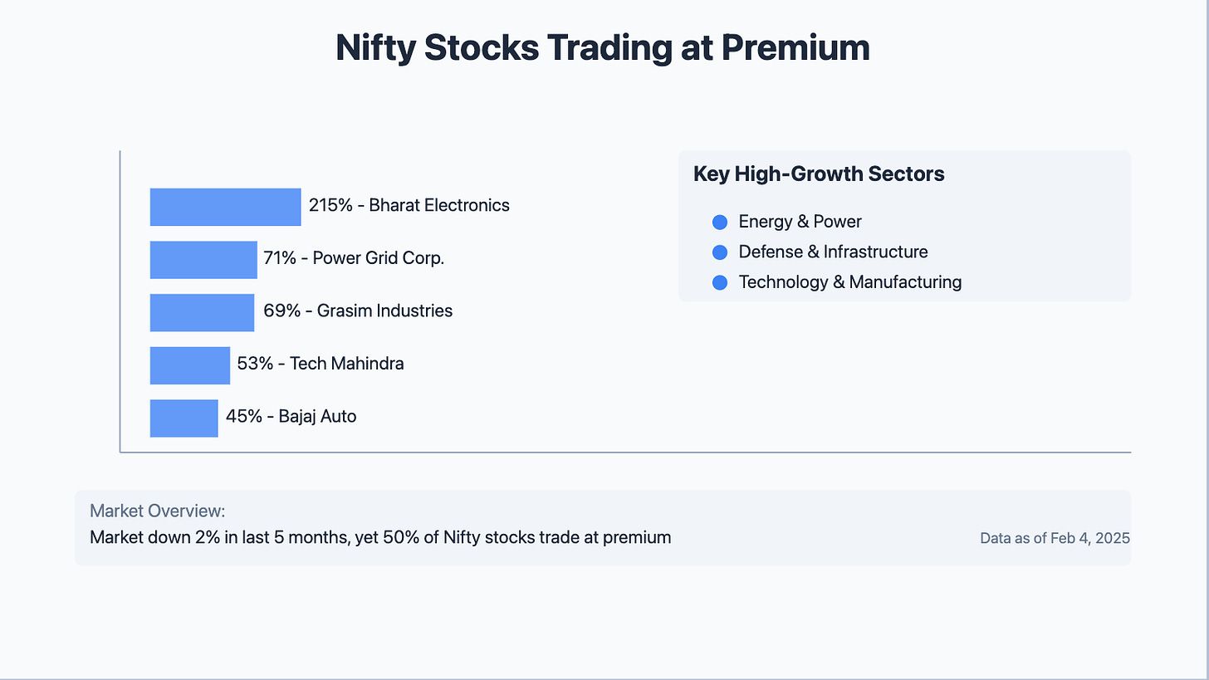Select the "69% - Grasim Industries" text
Viewport: 1209px width, 680px height.
[x=358, y=311]
